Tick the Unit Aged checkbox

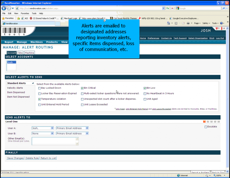[x=145, y=99]
